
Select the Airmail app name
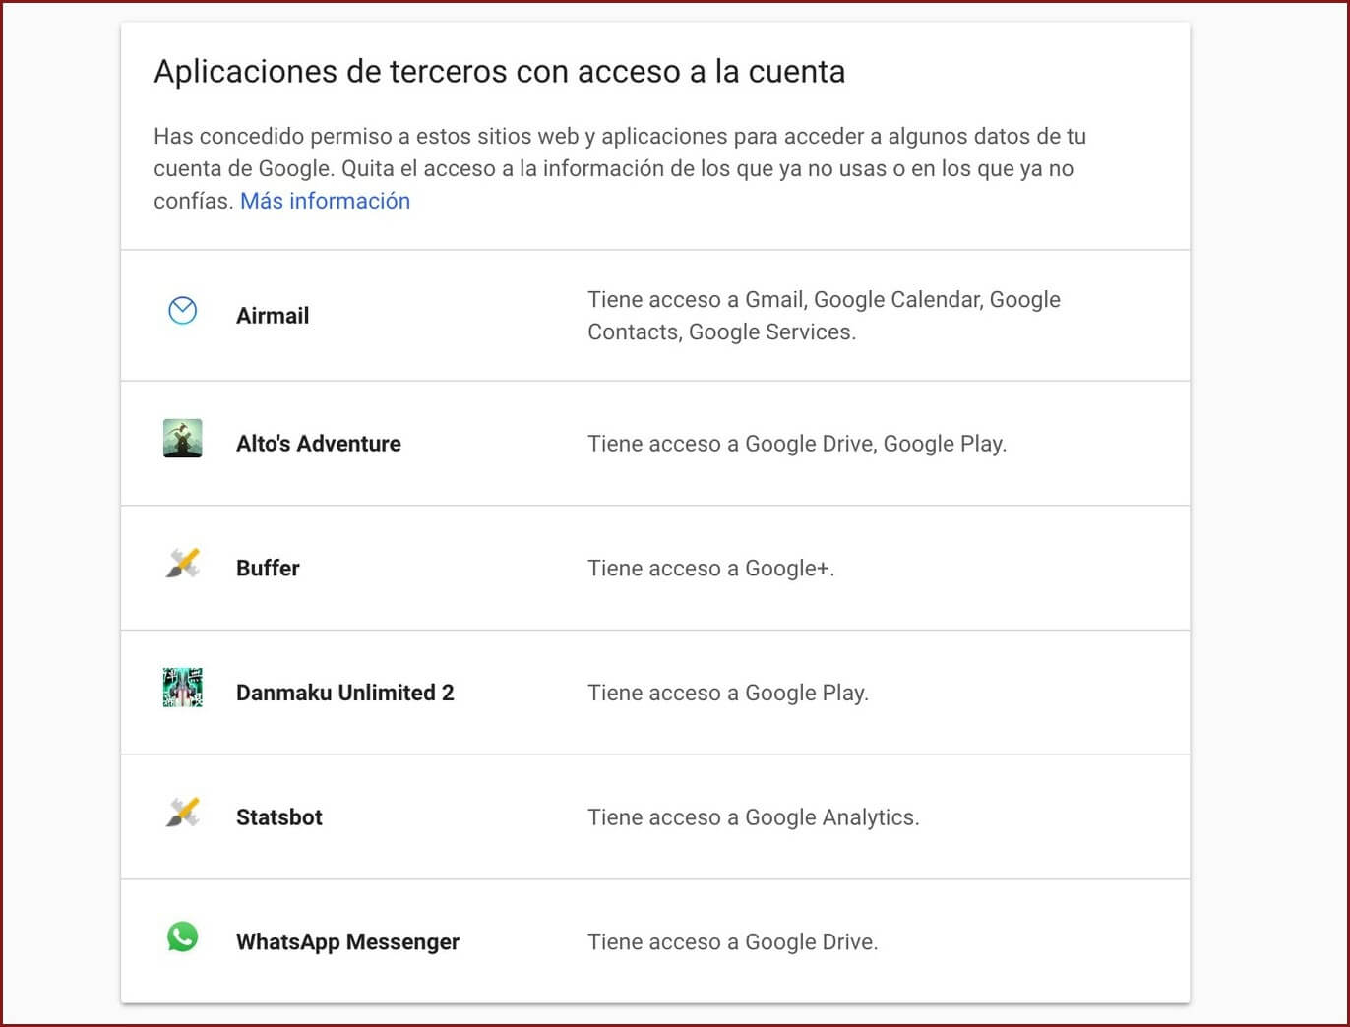point(273,316)
